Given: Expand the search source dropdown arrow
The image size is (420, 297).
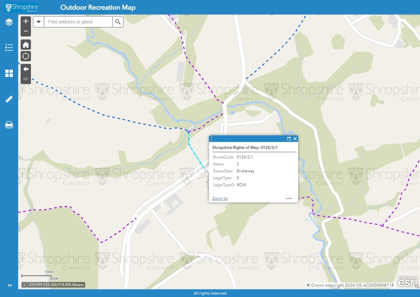Looking at the screenshot, I should pos(39,22).
